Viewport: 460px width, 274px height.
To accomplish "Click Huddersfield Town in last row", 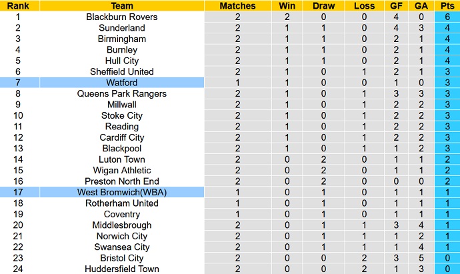I will point(122,269).
